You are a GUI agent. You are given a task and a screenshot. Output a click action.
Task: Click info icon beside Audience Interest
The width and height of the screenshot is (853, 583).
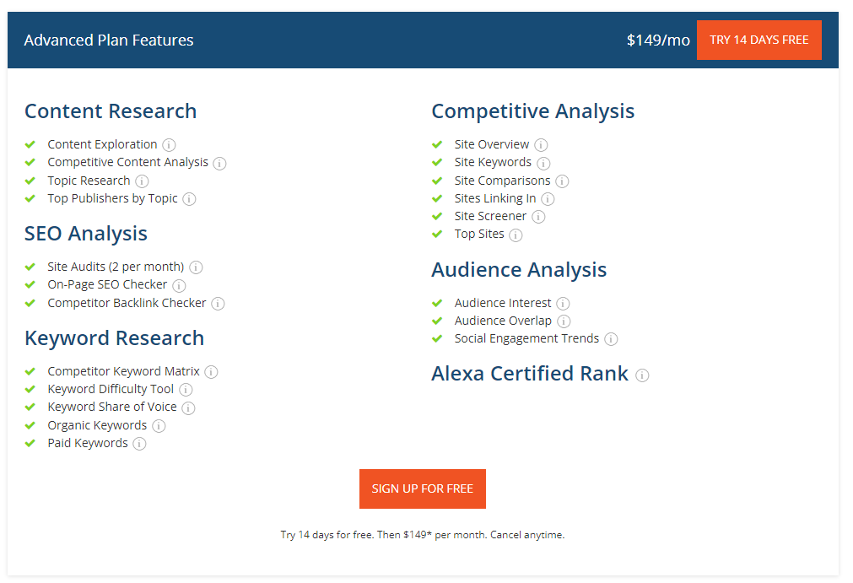click(x=563, y=304)
